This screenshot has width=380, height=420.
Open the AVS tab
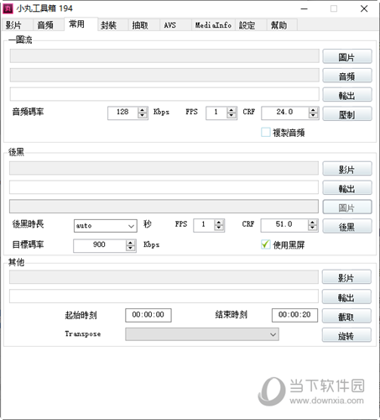pyautogui.click(x=175, y=25)
